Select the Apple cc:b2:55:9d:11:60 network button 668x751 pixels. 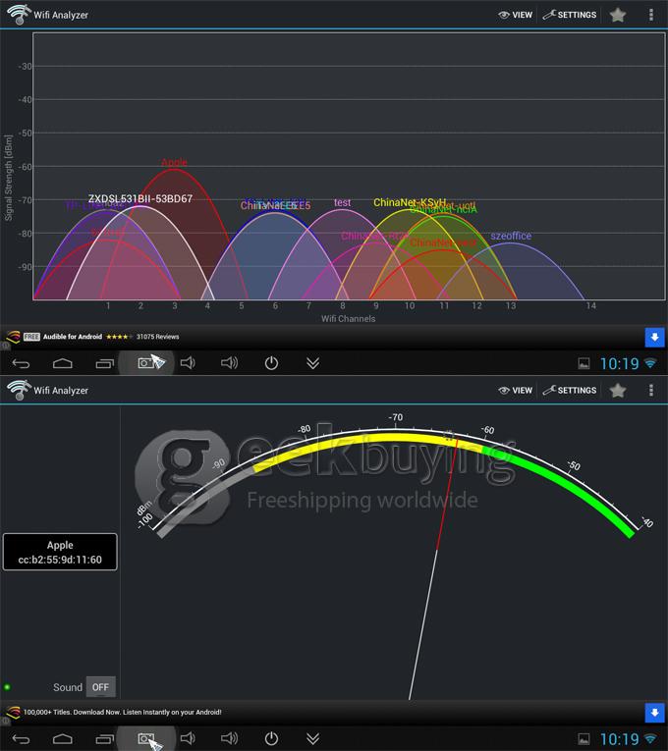(60, 552)
